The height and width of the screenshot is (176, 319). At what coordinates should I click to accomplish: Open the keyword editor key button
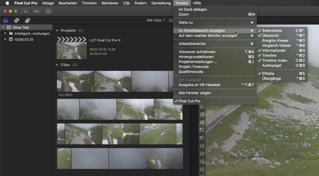coord(37,11)
